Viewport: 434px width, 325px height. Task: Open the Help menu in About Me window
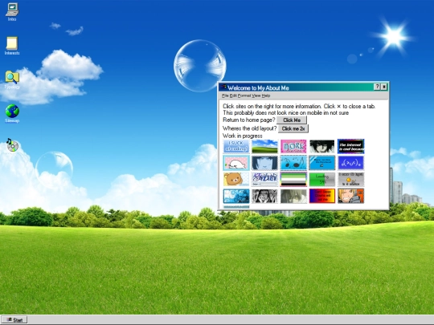[x=266, y=95]
